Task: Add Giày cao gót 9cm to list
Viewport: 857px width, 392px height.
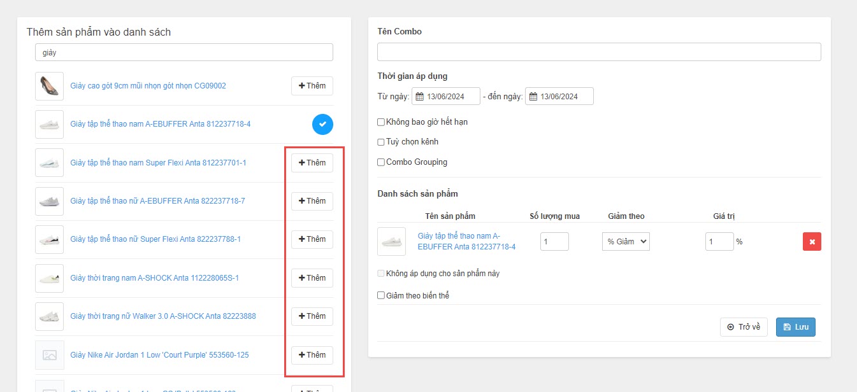Action: click(x=312, y=86)
